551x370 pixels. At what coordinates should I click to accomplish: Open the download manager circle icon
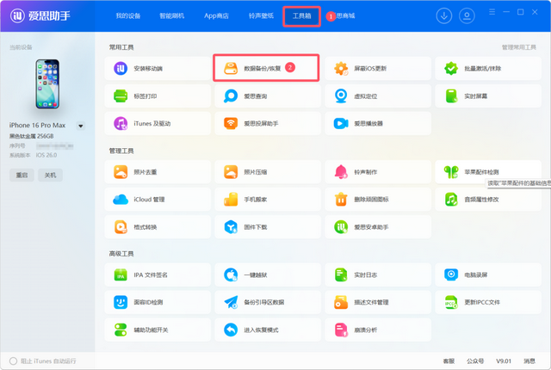coord(444,15)
